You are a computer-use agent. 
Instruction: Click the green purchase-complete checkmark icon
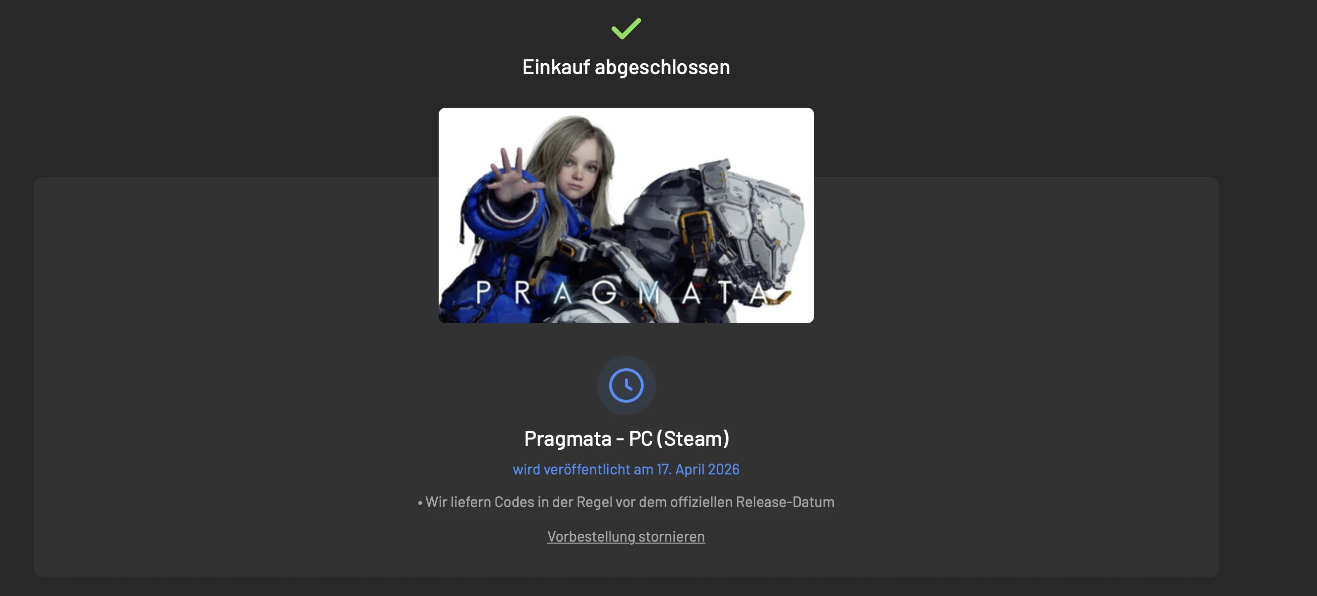626,28
